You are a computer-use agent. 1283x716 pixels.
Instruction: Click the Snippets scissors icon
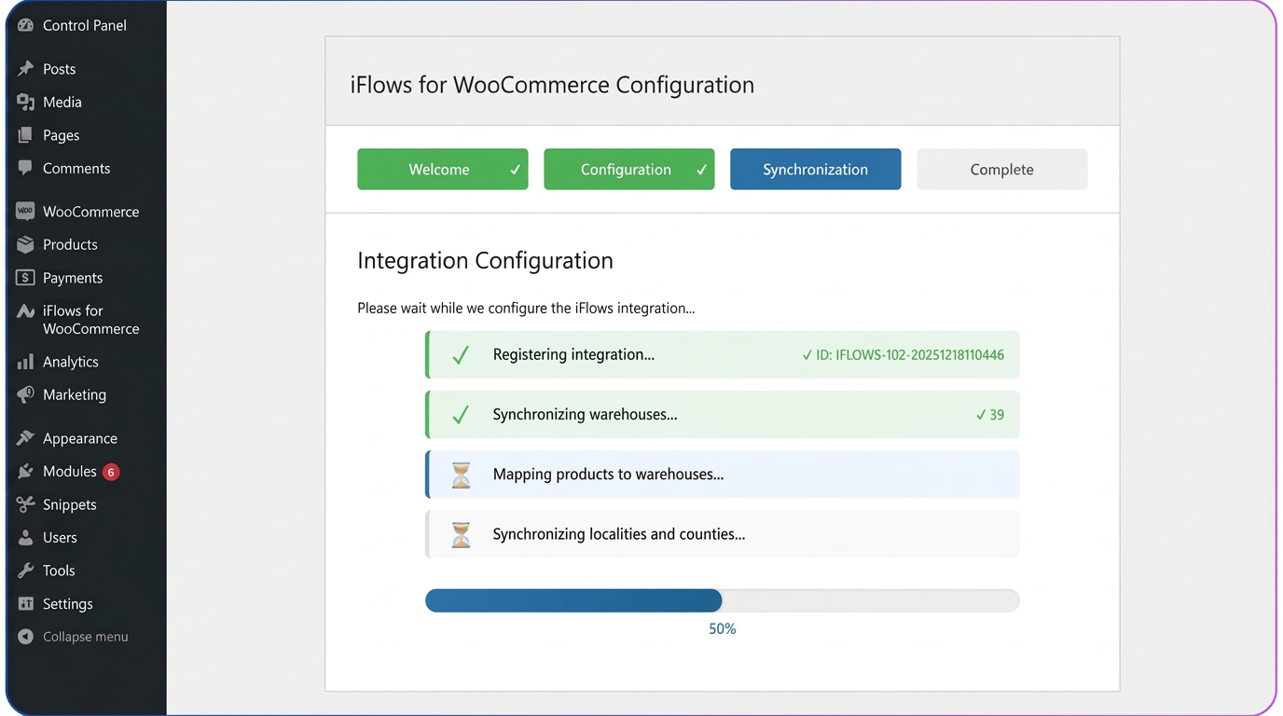[25, 504]
